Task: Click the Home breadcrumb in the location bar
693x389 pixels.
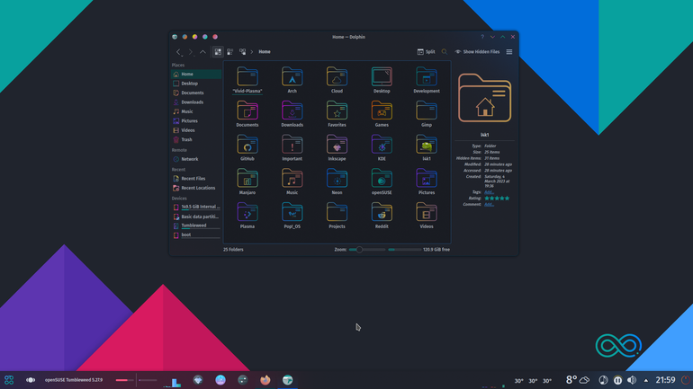Action: tap(265, 52)
